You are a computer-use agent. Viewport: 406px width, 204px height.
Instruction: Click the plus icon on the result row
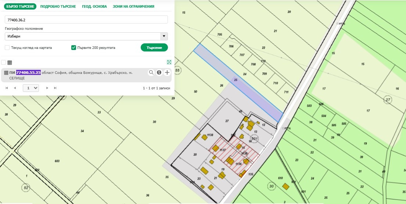point(167,73)
